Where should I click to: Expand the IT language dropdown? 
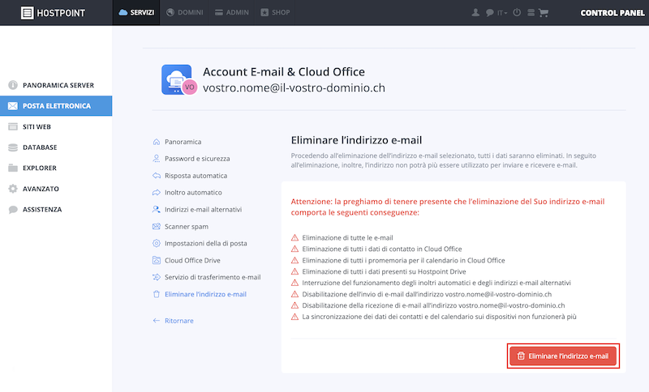point(502,13)
